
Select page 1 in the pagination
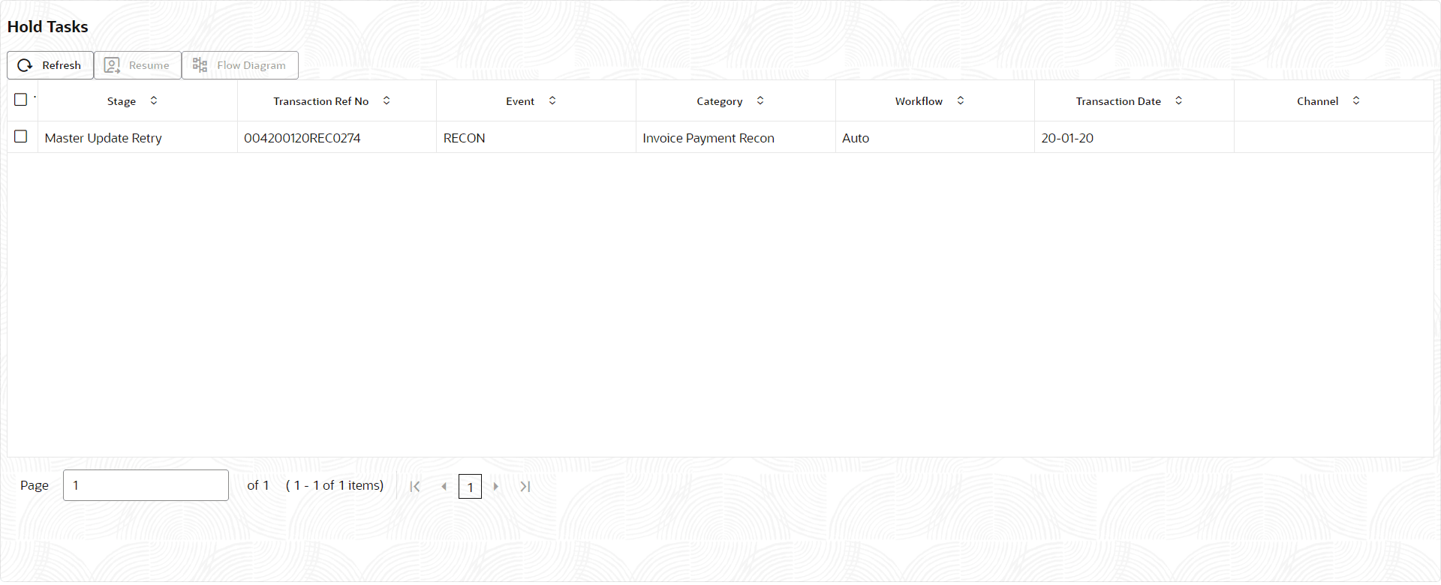tap(470, 487)
